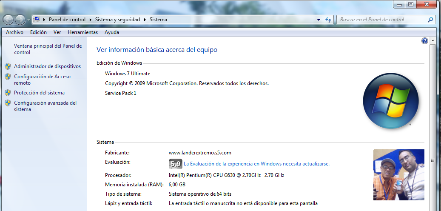Open the Ayuda menu
441x211 pixels.
pyautogui.click(x=112, y=32)
